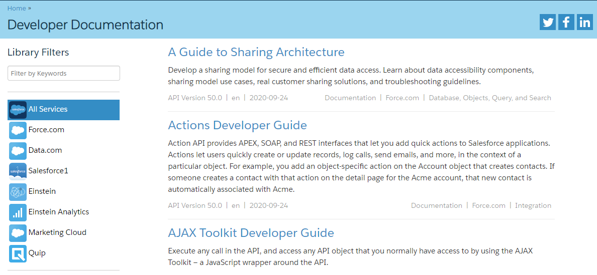The width and height of the screenshot is (597, 275).
Task: Click Documentation tag under Sharing Architecture
Action: point(350,98)
